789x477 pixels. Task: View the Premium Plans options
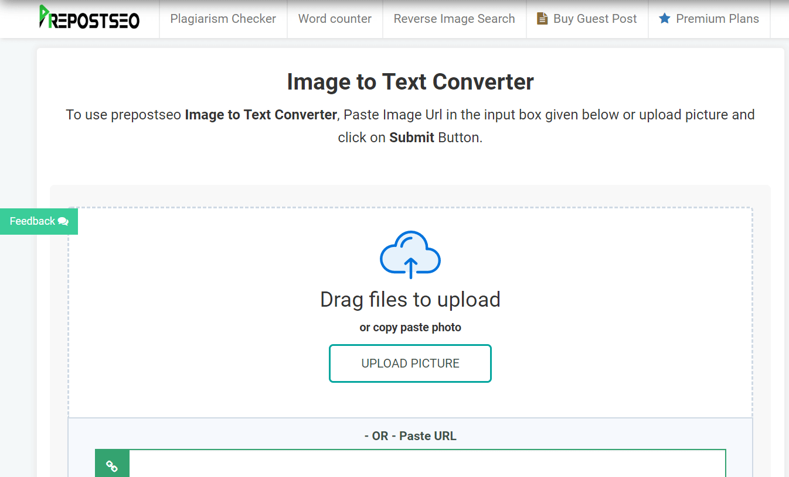point(709,18)
